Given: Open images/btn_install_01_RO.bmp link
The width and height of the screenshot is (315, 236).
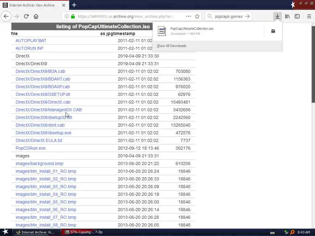Looking at the screenshot, I should coord(46,171).
